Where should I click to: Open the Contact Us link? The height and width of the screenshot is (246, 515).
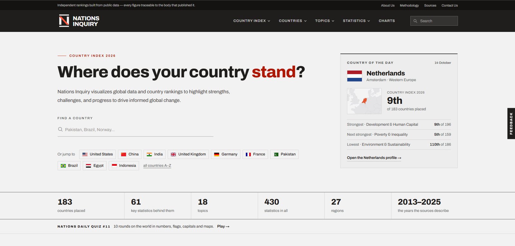(x=450, y=5)
